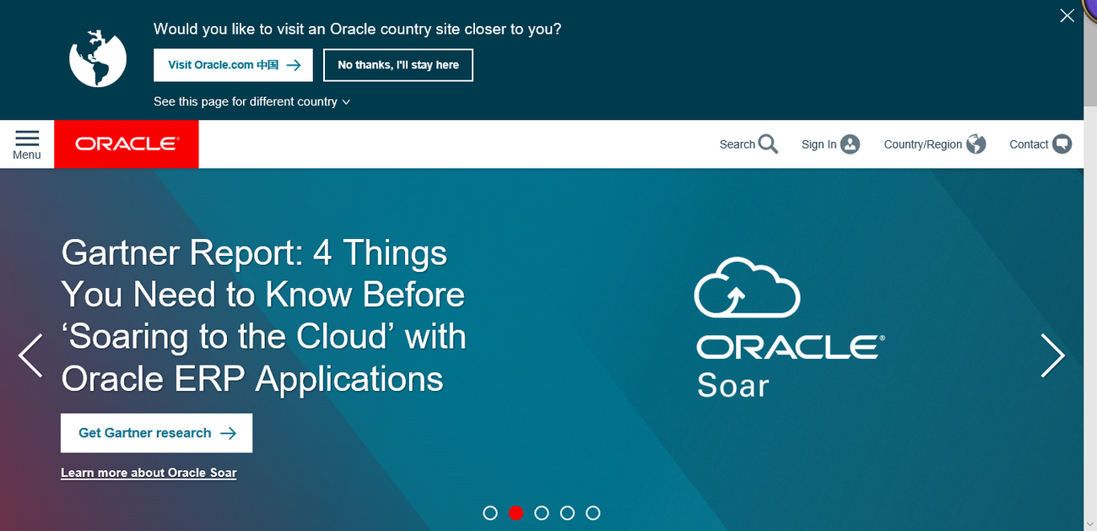
Task: Select the fourth carousel dot
Action: 567,512
